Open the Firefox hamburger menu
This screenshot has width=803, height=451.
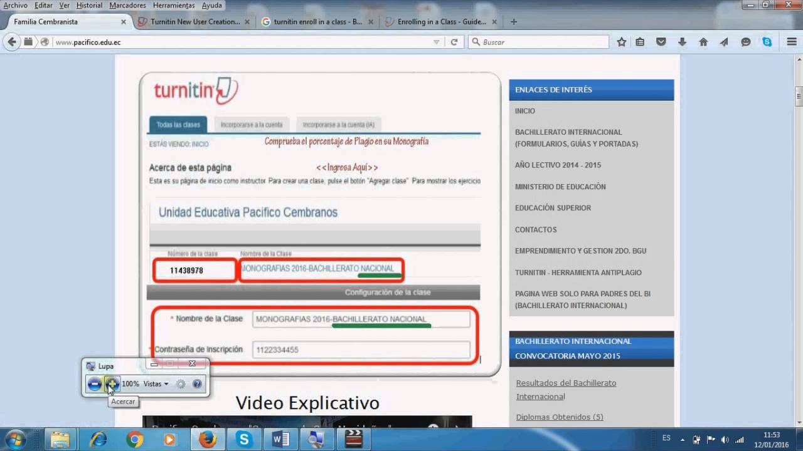pos(792,42)
